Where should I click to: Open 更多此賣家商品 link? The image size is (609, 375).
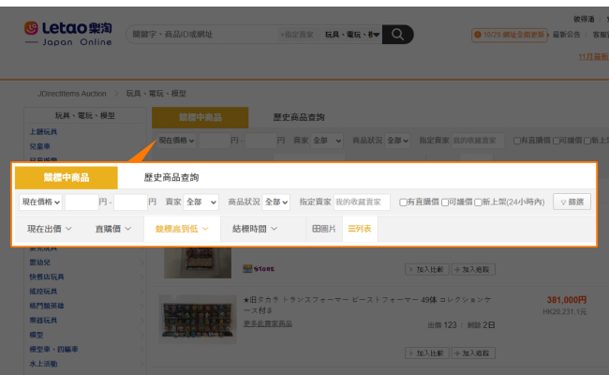(267, 323)
